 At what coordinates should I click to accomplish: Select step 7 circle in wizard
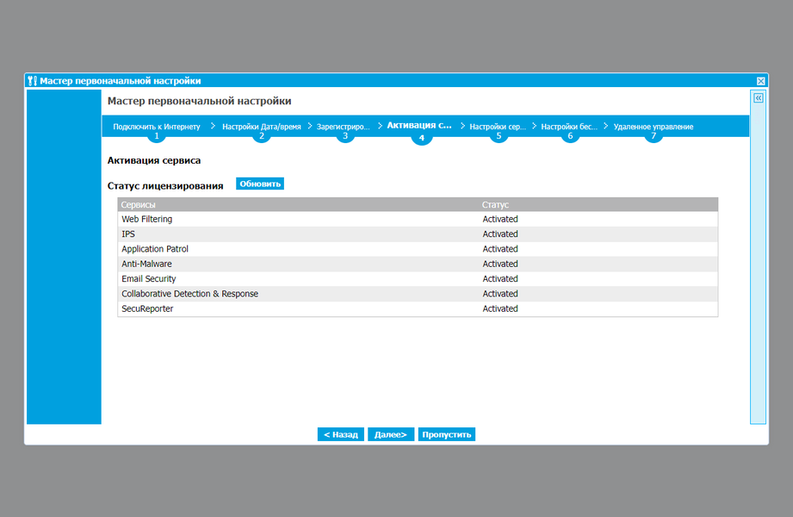654,135
